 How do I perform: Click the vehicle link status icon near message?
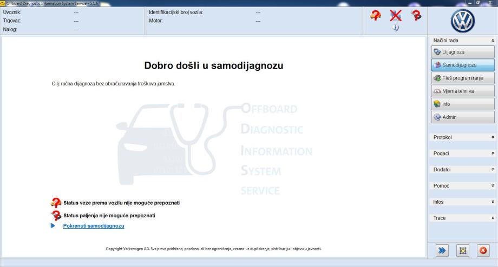pyautogui.click(x=56, y=202)
